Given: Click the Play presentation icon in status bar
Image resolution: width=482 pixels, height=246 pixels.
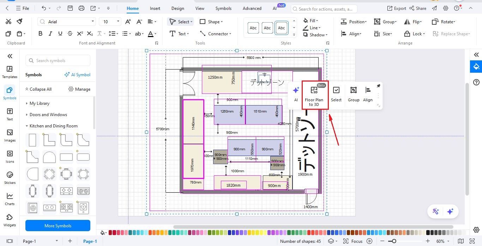Looking at the screenshot, I should pos(369,241).
